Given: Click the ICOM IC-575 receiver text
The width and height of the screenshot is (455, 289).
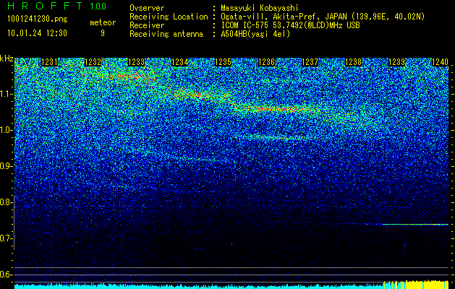Looking at the screenshot, I should (x=290, y=25).
